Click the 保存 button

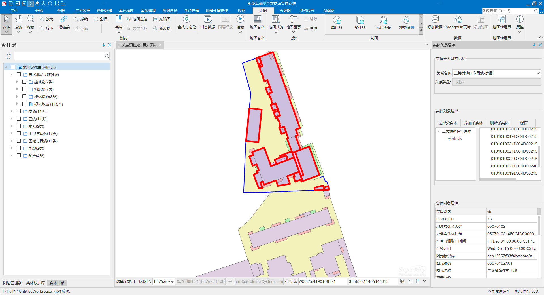[524, 123]
